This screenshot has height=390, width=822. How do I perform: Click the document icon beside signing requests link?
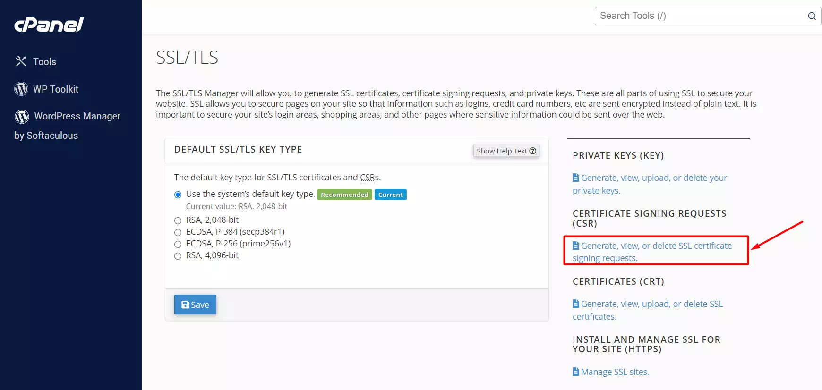tap(576, 246)
